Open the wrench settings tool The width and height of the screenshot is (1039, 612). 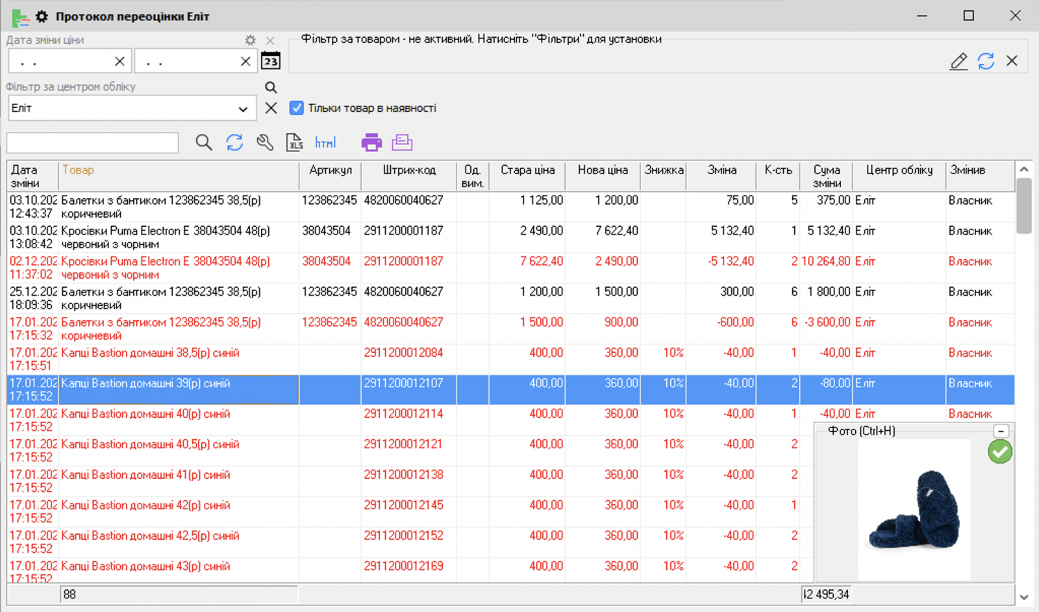[x=265, y=142]
